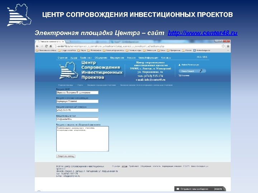Click inside the service description textarea
258x193 pixels.
pos(82,139)
